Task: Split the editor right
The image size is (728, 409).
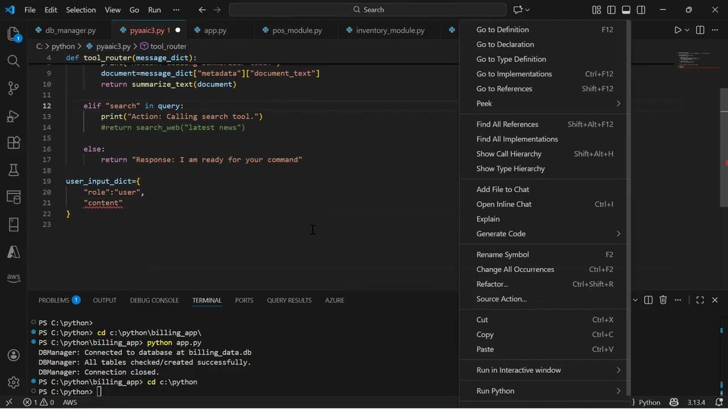Action: point(700,30)
